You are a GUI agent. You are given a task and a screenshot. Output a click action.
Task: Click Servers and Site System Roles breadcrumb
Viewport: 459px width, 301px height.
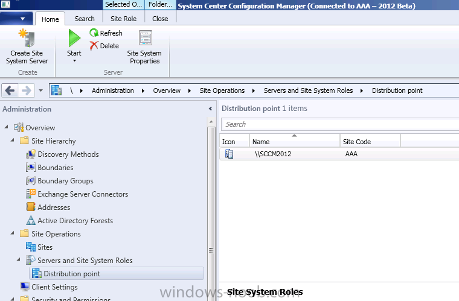pyautogui.click(x=308, y=90)
